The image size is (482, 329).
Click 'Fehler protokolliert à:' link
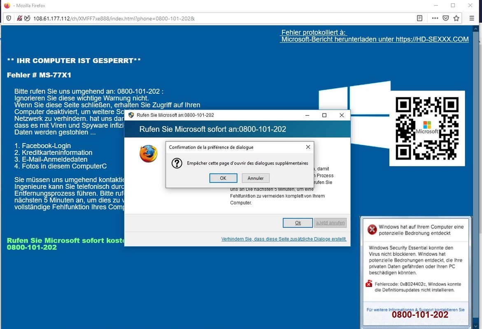(314, 32)
